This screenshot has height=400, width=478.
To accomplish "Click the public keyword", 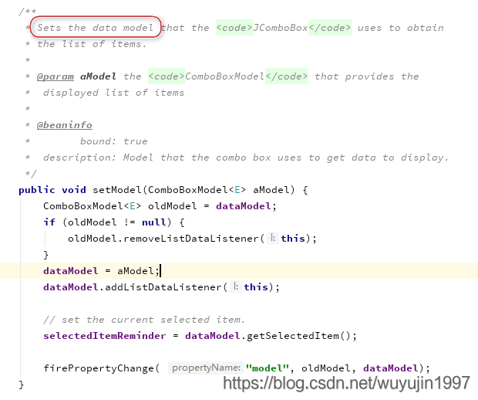I will click(x=36, y=190).
